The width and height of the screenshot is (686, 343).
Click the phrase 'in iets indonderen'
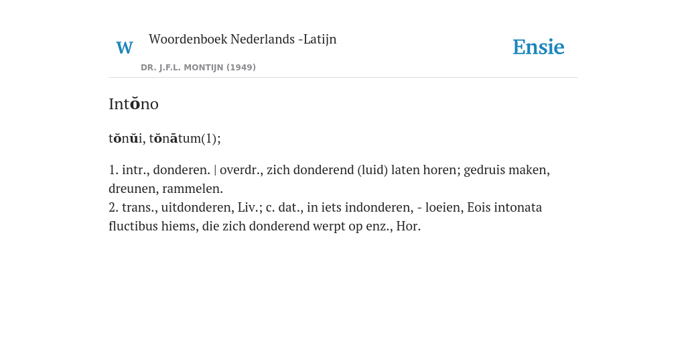coord(358,207)
